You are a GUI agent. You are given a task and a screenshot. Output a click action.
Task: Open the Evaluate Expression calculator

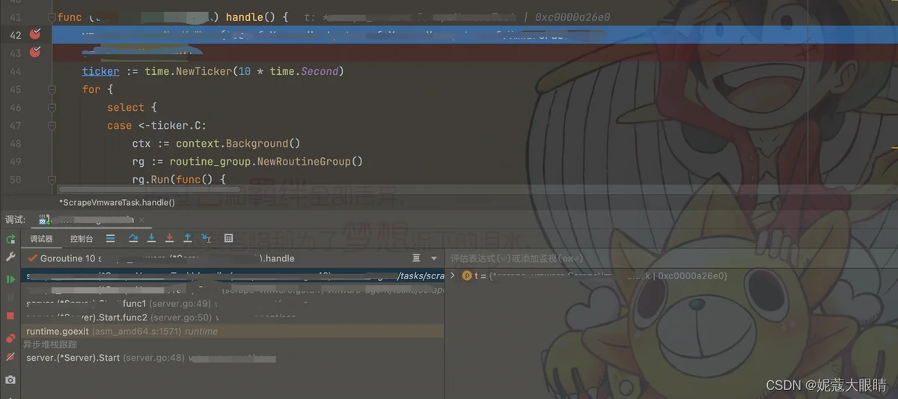(229, 239)
